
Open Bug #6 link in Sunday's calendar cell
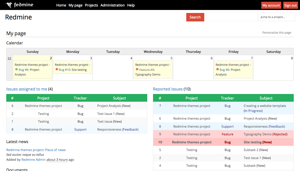[24, 70]
